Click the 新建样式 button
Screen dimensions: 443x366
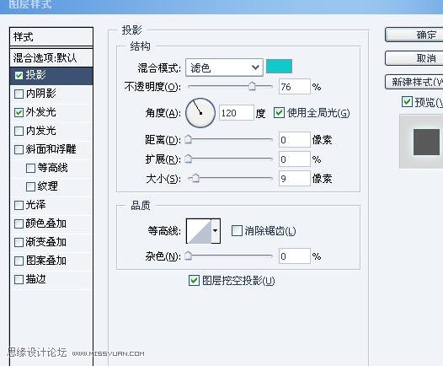(x=414, y=82)
